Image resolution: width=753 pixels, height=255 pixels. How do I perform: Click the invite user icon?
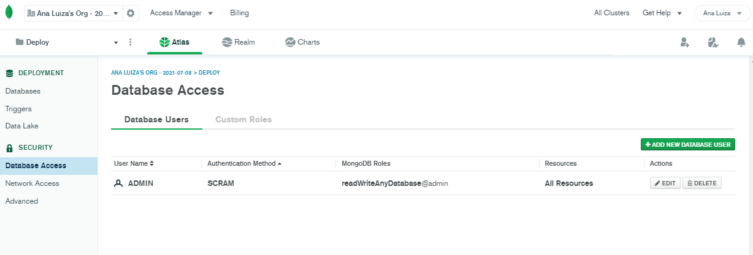684,42
